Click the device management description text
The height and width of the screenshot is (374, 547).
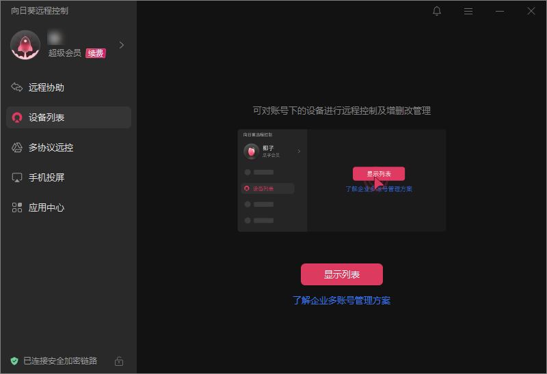(x=341, y=111)
